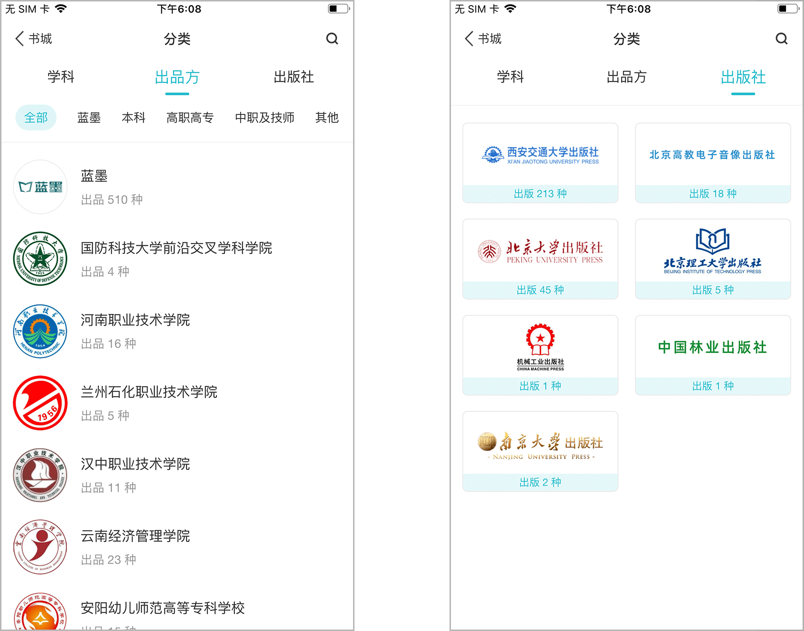The height and width of the screenshot is (631, 804).
Task: Switch to 出品方 tab in right screen
Action: point(627,77)
